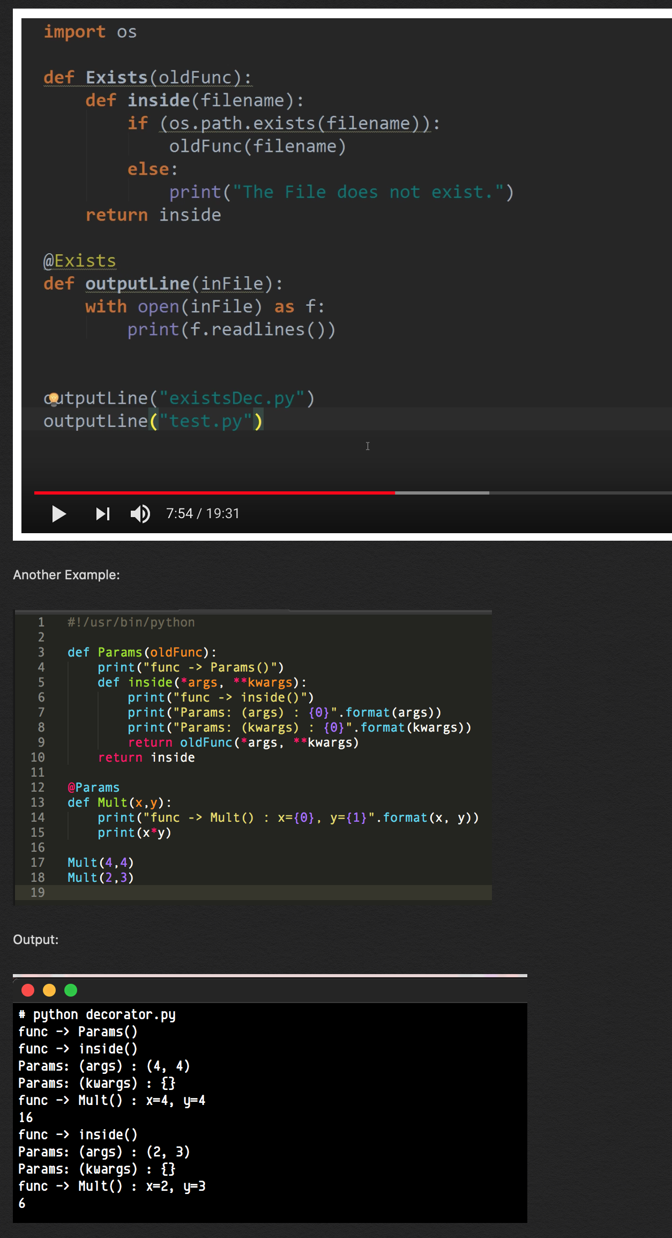Image resolution: width=672 pixels, height=1238 pixels.
Task: Click the yellow minimize dot on terminal
Action: click(49, 990)
